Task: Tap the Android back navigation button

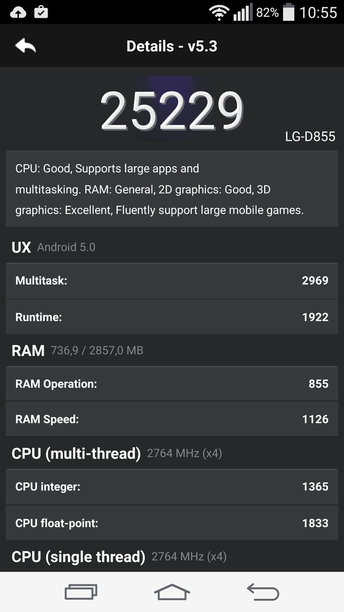Action: [263, 592]
